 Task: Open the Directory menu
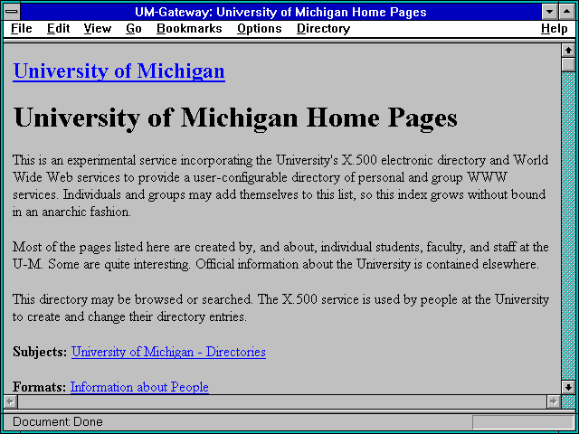[324, 29]
